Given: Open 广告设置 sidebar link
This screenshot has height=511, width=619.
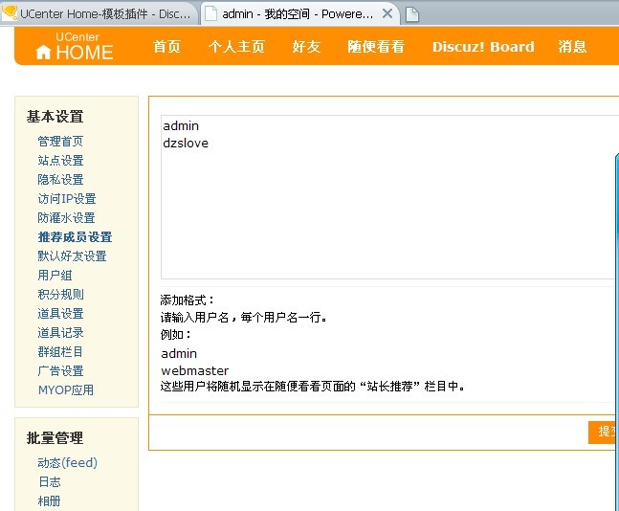Looking at the screenshot, I should 60,371.
